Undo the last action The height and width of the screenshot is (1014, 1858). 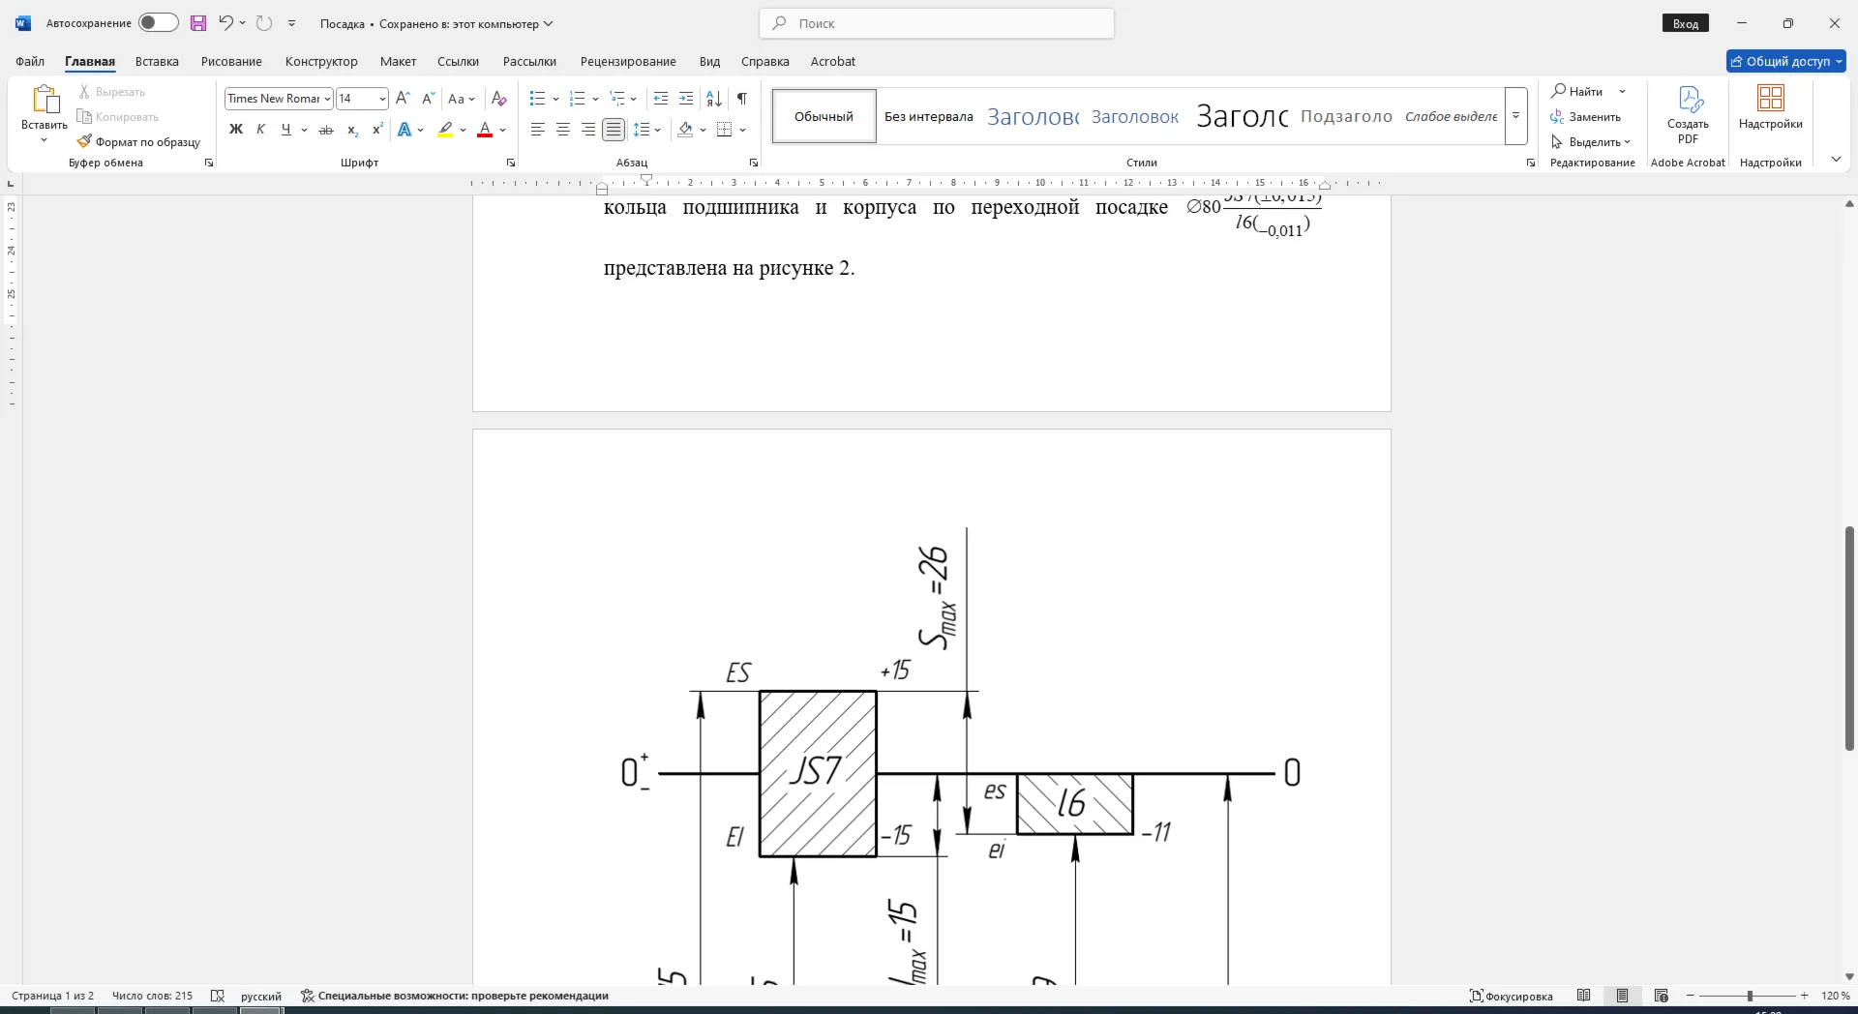point(225,23)
